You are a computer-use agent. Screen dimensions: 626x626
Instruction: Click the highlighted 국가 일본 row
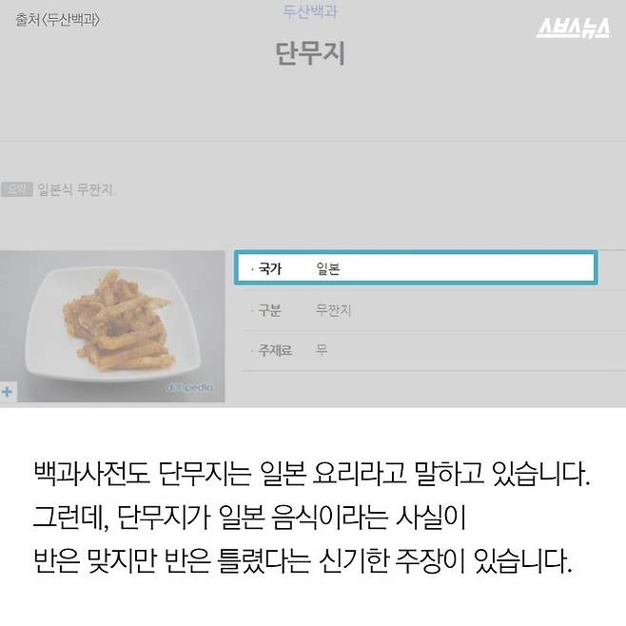416,268
